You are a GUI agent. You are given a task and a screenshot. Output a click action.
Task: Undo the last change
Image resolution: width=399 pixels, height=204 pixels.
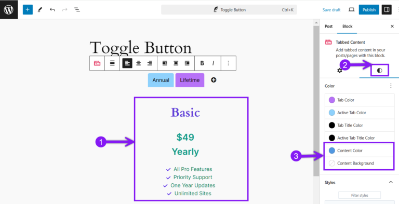[52, 10]
